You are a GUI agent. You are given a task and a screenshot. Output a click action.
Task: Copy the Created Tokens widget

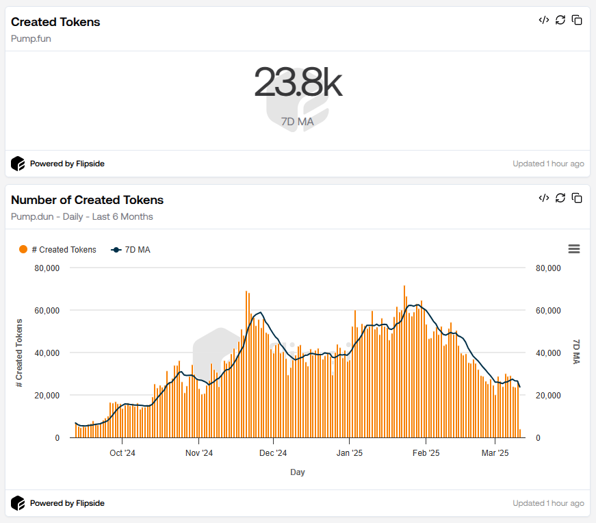click(577, 20)
